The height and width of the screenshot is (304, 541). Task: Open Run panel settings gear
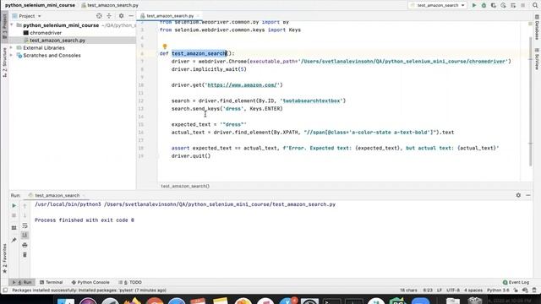tap(518, 195)
